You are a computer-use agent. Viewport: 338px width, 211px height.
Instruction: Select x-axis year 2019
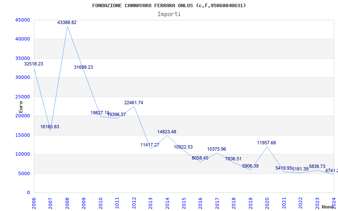[x=251, y=203]
